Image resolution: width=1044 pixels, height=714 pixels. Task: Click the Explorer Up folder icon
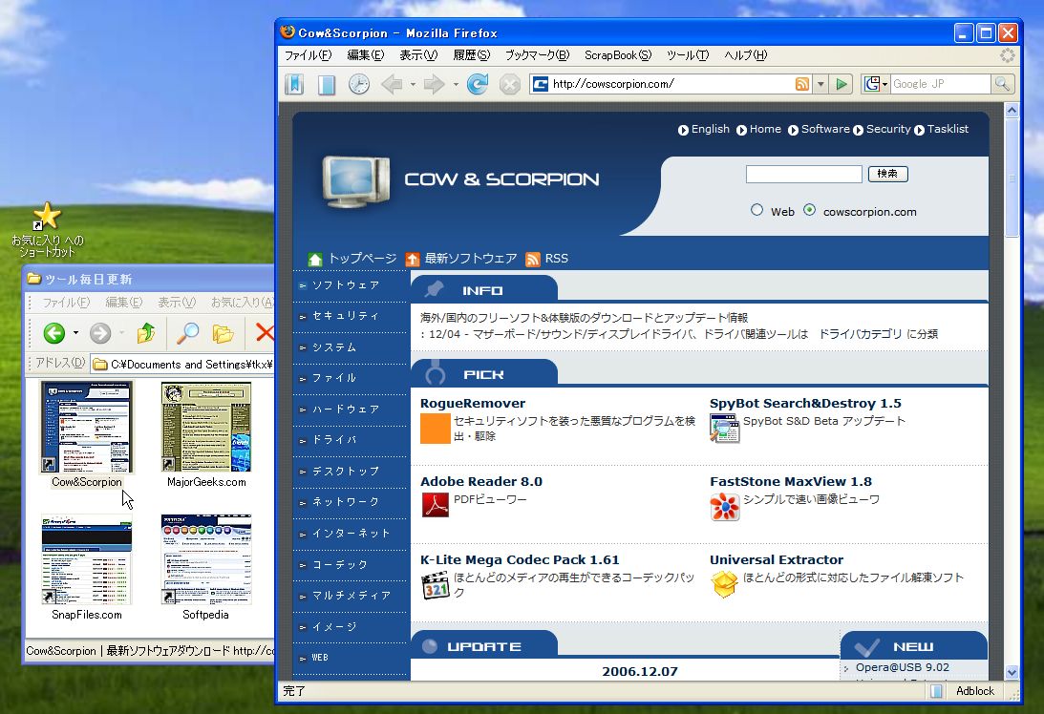146,332
